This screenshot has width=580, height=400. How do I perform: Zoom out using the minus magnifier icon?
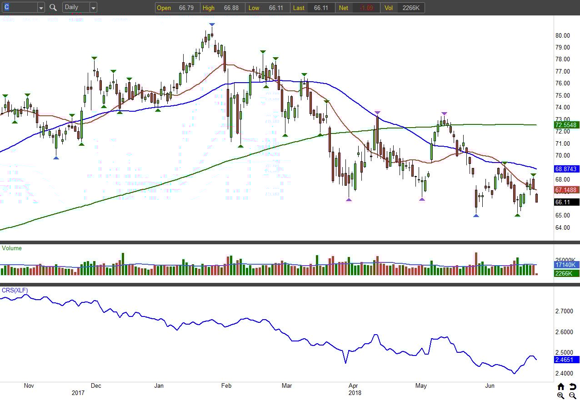(x=573, y=395)
